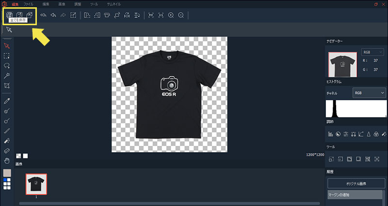
Task: Select the lasso selection tool
Action: pos(7,65)
